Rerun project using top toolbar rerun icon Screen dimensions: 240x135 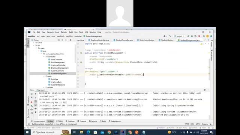[x=188, y=36]
